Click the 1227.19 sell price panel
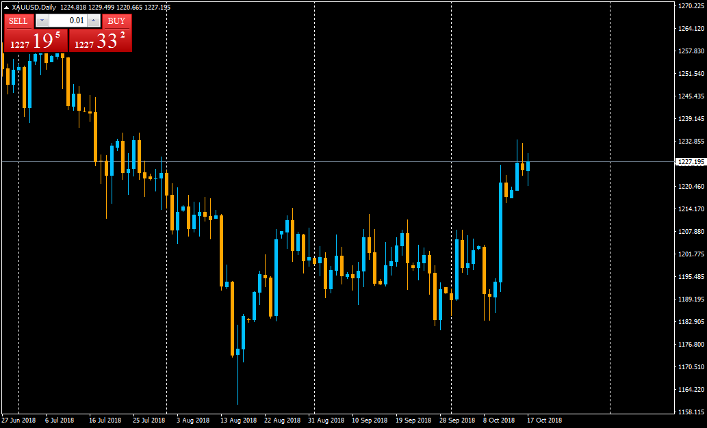 [36, 40]
